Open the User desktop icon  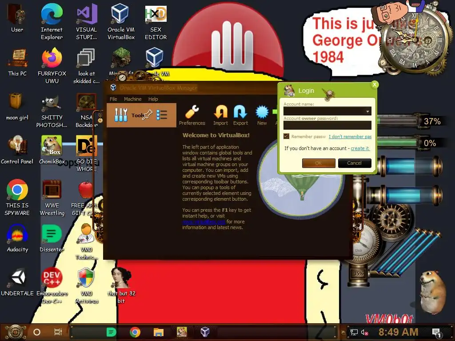(x=17, y=18)
